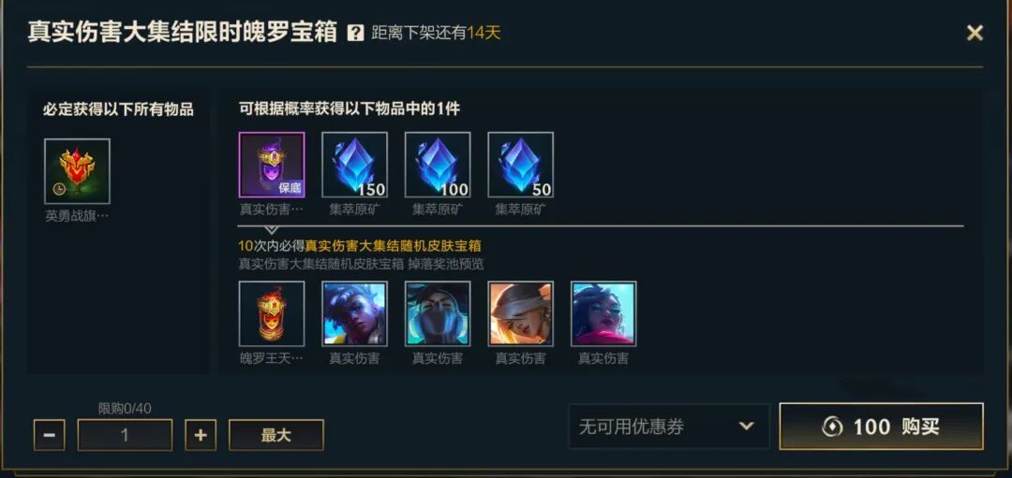Screen dimensions: 1012x478
Task: Set the quantity to maximum with 最大
Action: click(276, 435)
